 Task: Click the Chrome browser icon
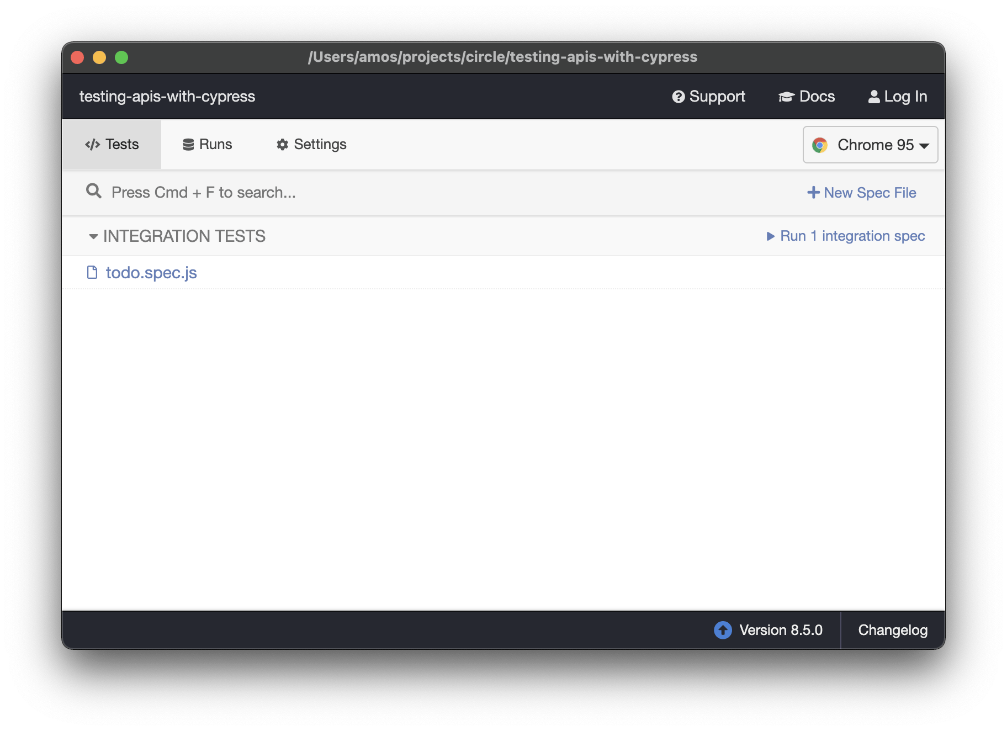821,145
